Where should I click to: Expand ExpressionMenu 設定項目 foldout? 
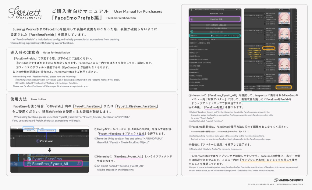pyautogui.click(x=190, y=79)
